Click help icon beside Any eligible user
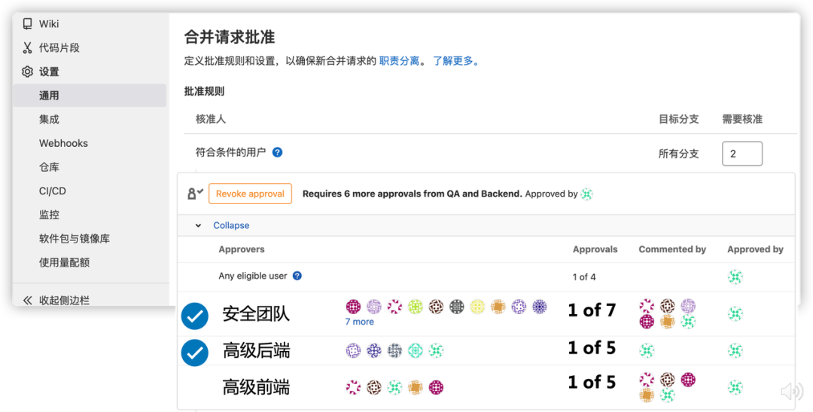 [297, 276]
